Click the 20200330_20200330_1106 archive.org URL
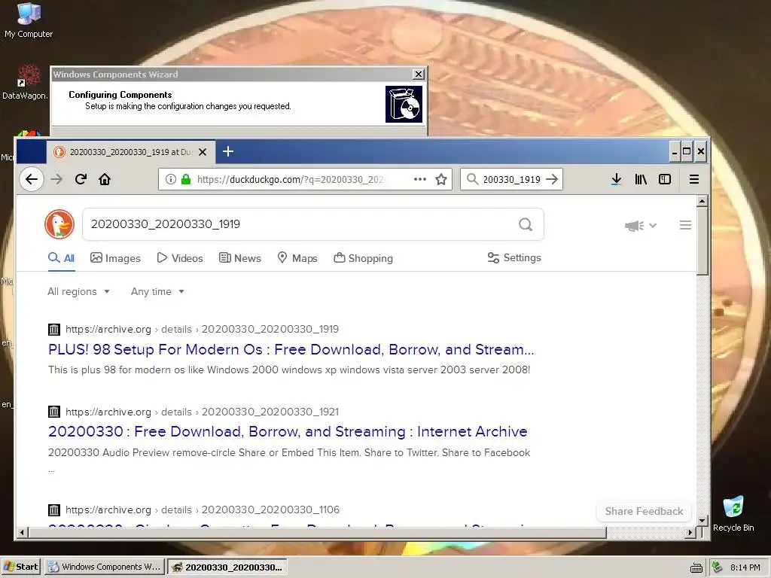The image size is (771, 578). [202, 510]
